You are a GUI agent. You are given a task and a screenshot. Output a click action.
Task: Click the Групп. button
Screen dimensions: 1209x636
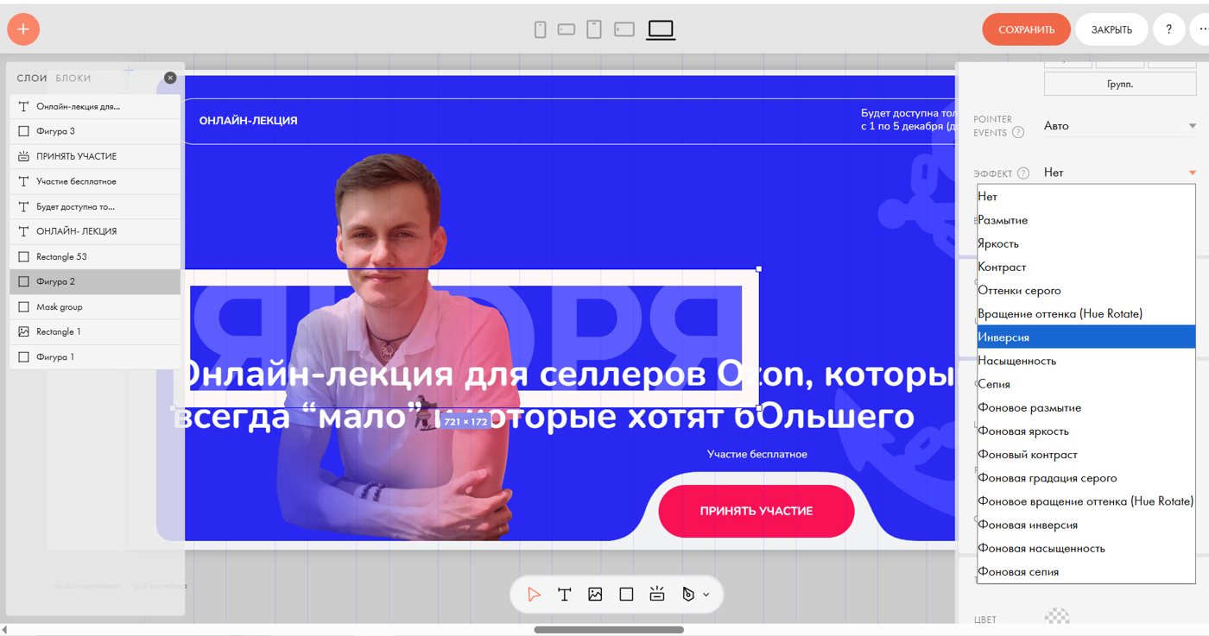coord(1120,85)
